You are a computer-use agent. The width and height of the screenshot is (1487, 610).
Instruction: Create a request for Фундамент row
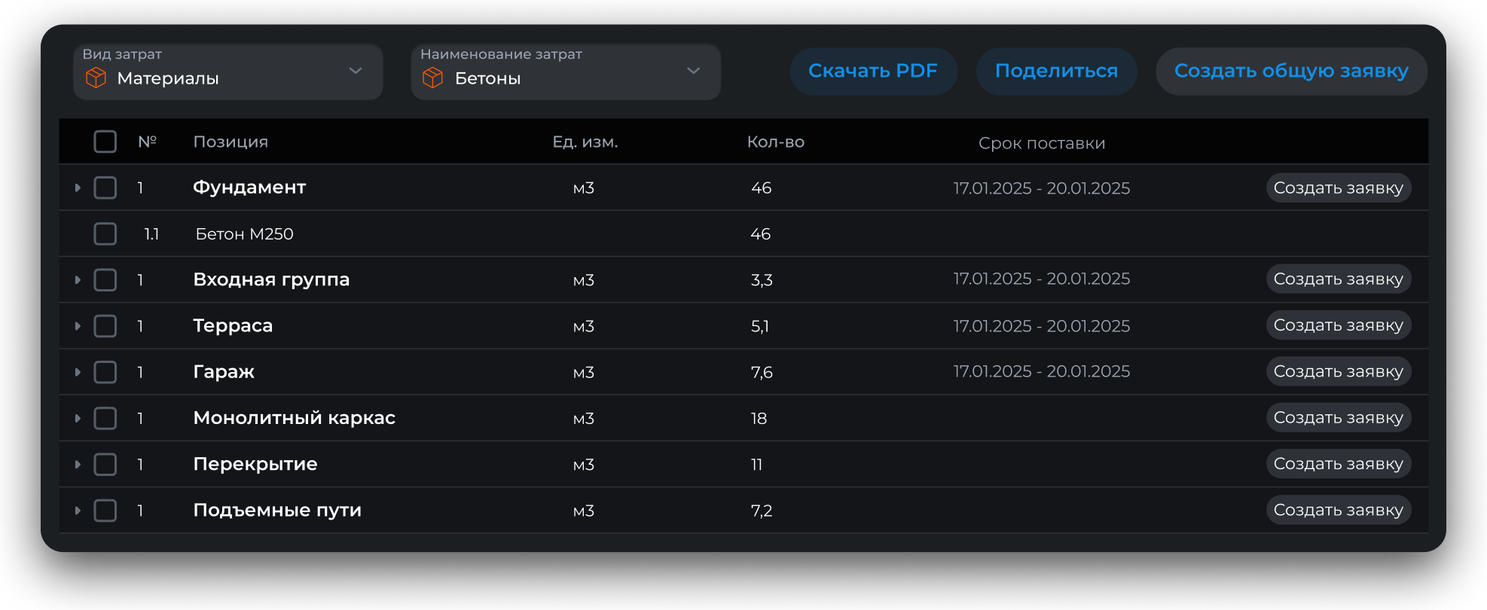coord(1338,188)
